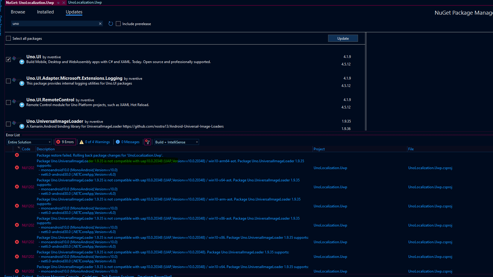Toggle the 'Include prerelease' checkbox

click(x=118, y=24)
